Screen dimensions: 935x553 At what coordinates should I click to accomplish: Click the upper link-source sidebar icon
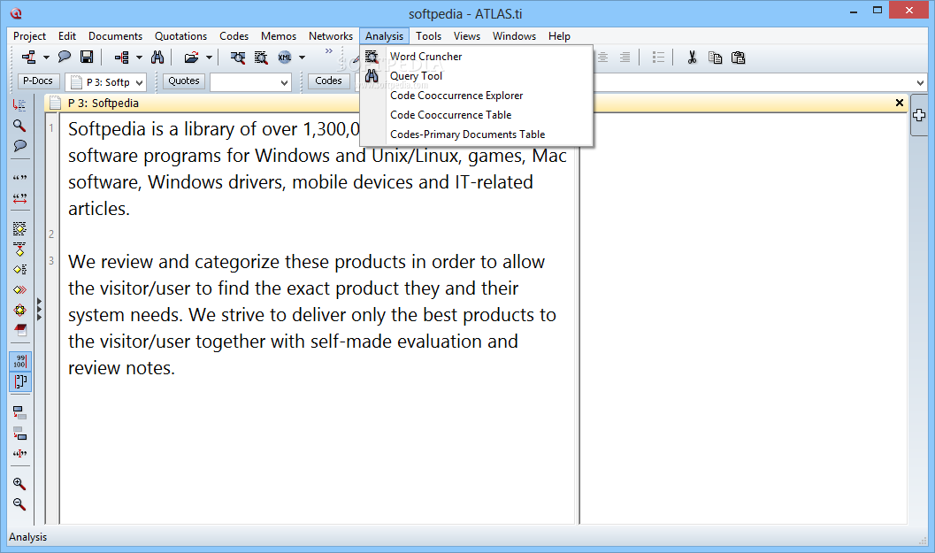19,412
